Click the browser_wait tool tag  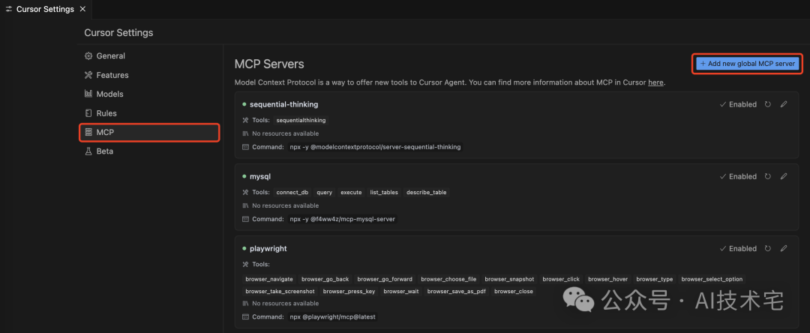401,291
